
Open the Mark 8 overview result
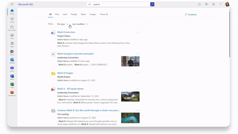tap(66, 32)
